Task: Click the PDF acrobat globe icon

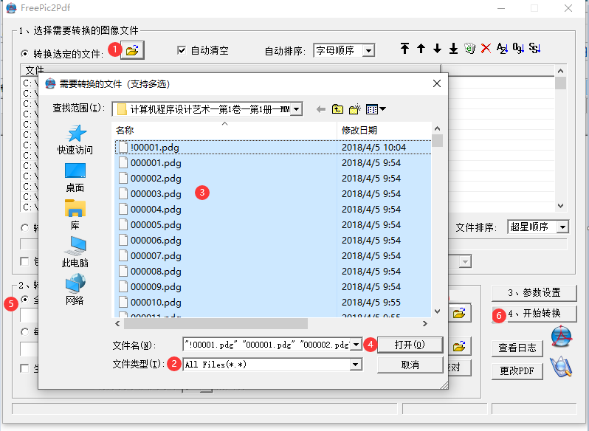Action: 562,337
